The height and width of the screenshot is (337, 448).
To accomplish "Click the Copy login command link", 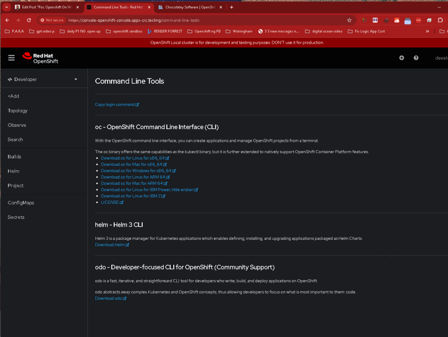I will (117, 104).
